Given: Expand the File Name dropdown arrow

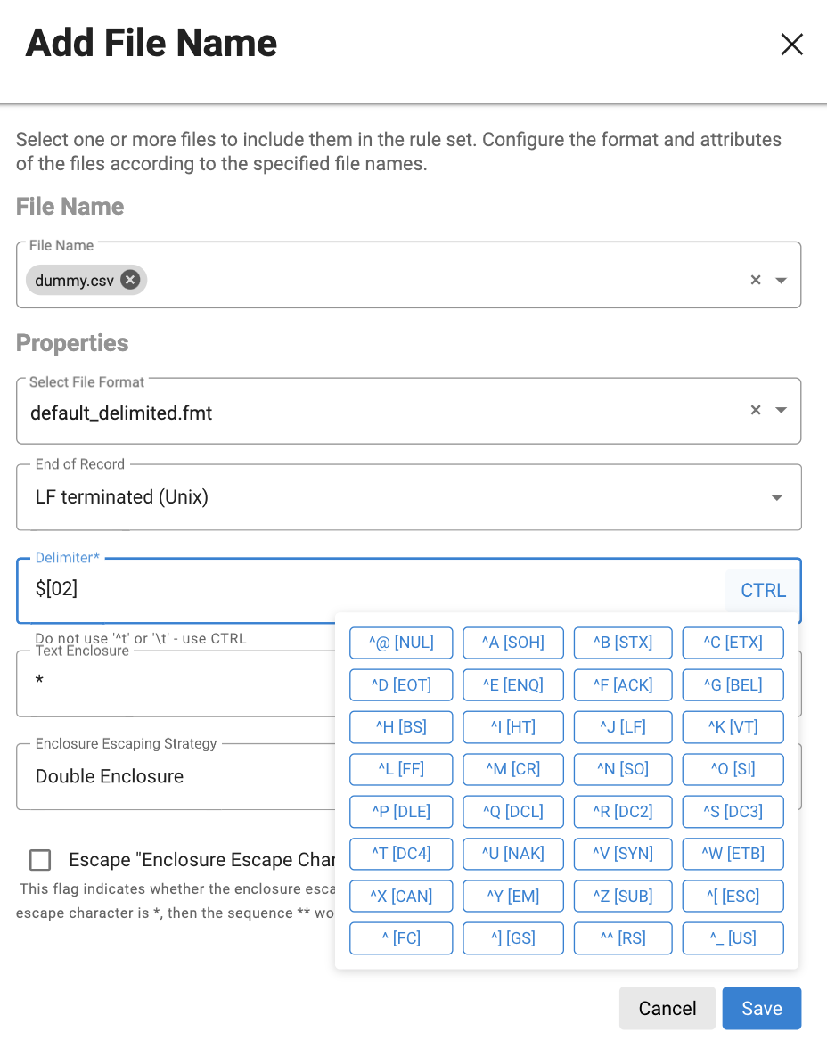Looking at the screenshot, I should coord(782,280).
